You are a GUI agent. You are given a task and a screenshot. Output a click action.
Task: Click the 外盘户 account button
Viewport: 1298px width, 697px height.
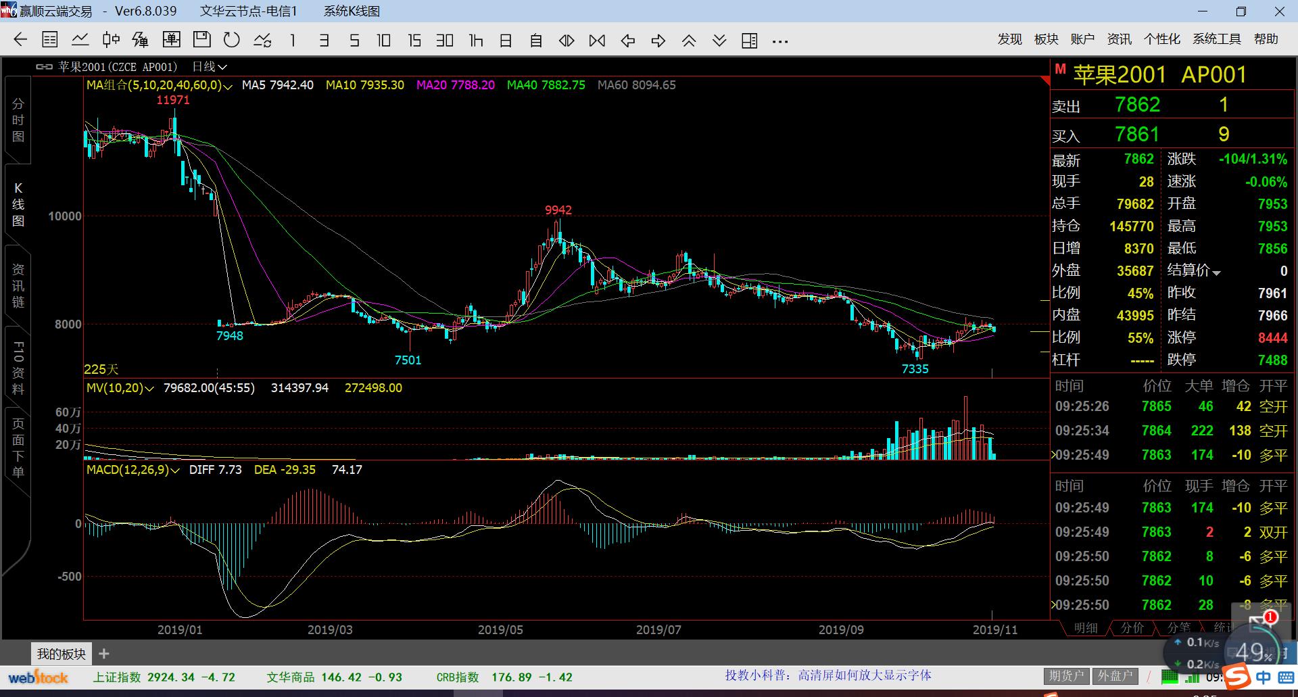click(x=1114, y=676)
